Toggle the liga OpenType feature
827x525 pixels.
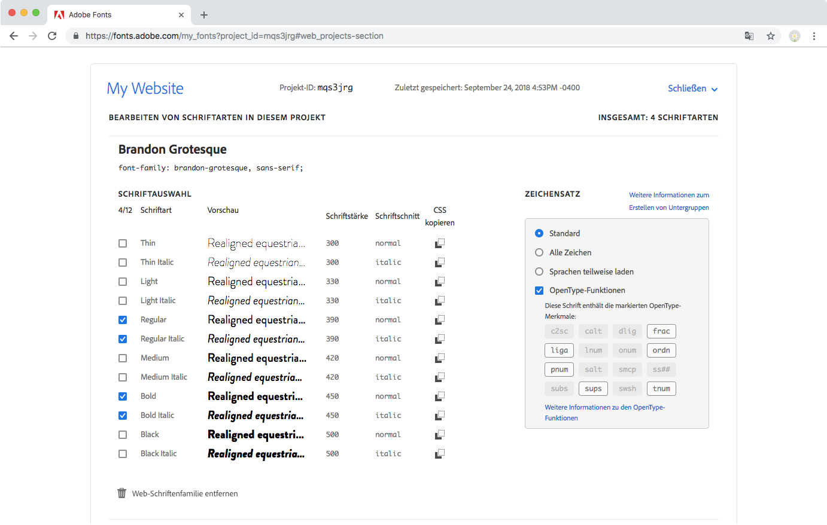(x=560, y=350)
